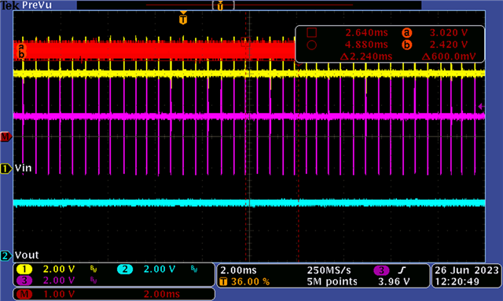This screenshot has width=503, height=301.
Task: Click the date time stamp 26 Jun 2023
Action: (466, 270)
